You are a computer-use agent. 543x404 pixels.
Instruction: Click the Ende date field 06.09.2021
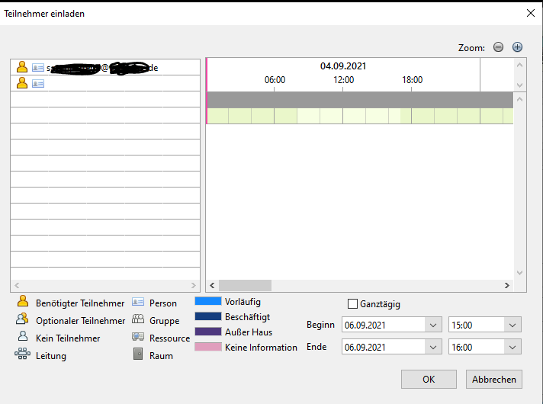383,348
